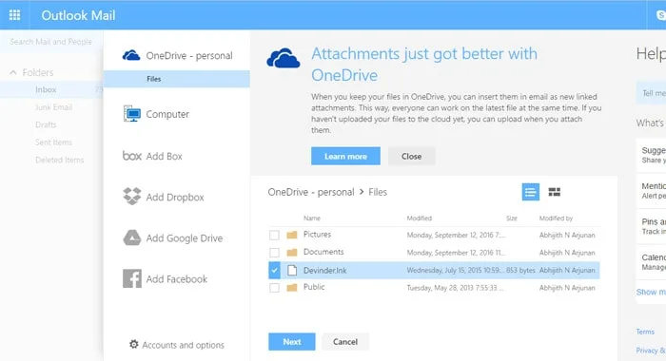Screen dimensions: 666x361
Task: Click the Show more link in Help
Action: pyautogui.click(x=651, y=292)
